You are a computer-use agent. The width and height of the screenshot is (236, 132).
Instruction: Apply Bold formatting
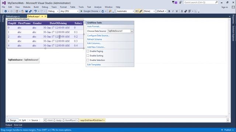point(169,11)
